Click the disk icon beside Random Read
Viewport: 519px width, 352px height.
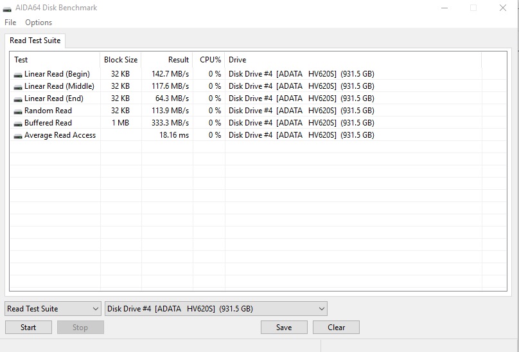18,112
